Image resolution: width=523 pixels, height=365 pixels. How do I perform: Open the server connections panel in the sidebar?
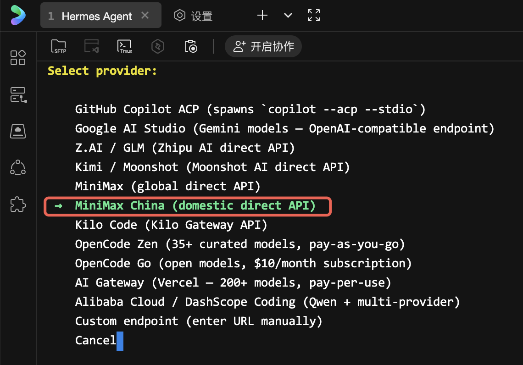click(18, 94)
